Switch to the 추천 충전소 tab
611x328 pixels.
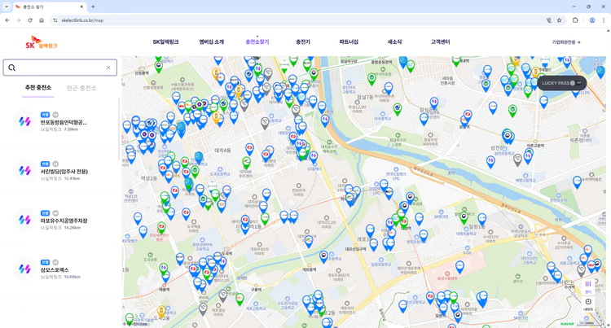pos(37,88)
